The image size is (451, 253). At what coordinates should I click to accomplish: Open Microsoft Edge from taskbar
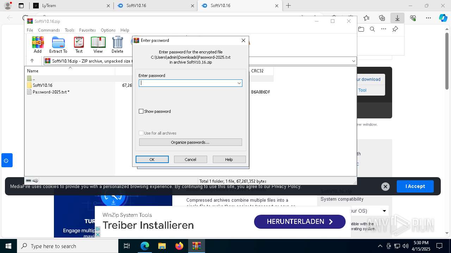pos(145,246)
